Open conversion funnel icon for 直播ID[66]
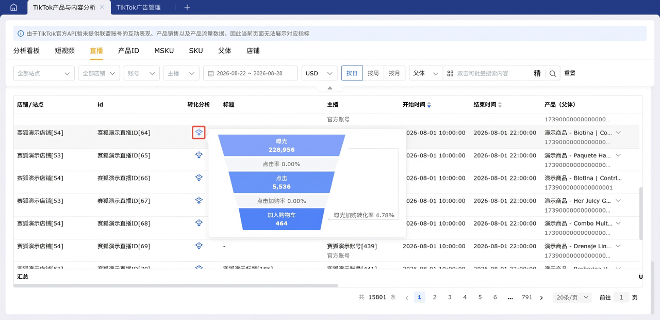Image resolution: width=660 pixels, height=320 pixels. pos(199,178)
